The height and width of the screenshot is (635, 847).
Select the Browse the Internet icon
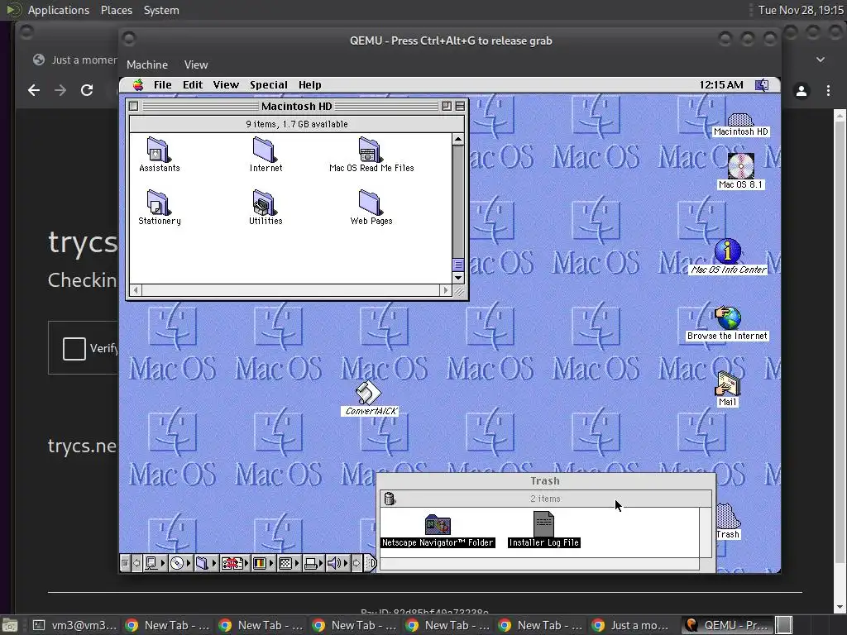(x=727, y=324)
